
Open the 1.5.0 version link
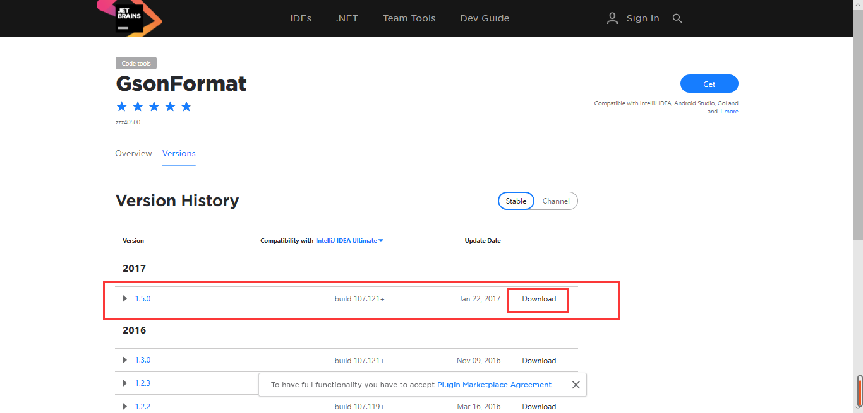pyautogui.click(x=143, y=299)
